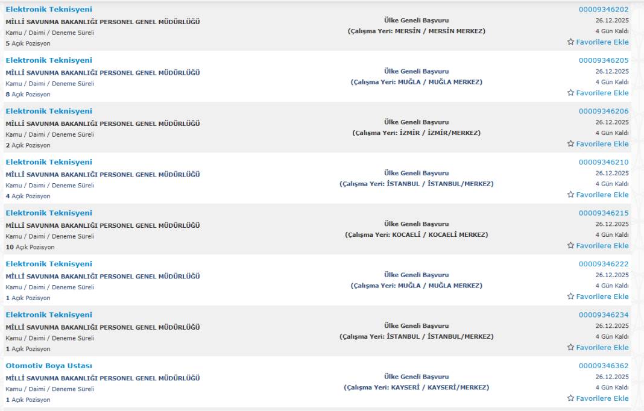
Task: Click the favorite star for listing 00009346234
Action: click(x=570, y=347)
